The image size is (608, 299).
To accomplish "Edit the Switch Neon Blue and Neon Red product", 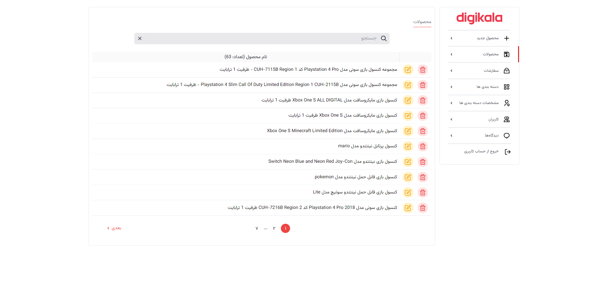I will coord(408,162).
